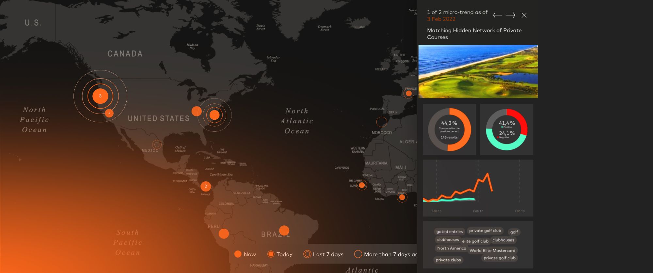The image size is (653, 273).
Task: Close the micro-trend details panel
Action: (x=524, y=15)
